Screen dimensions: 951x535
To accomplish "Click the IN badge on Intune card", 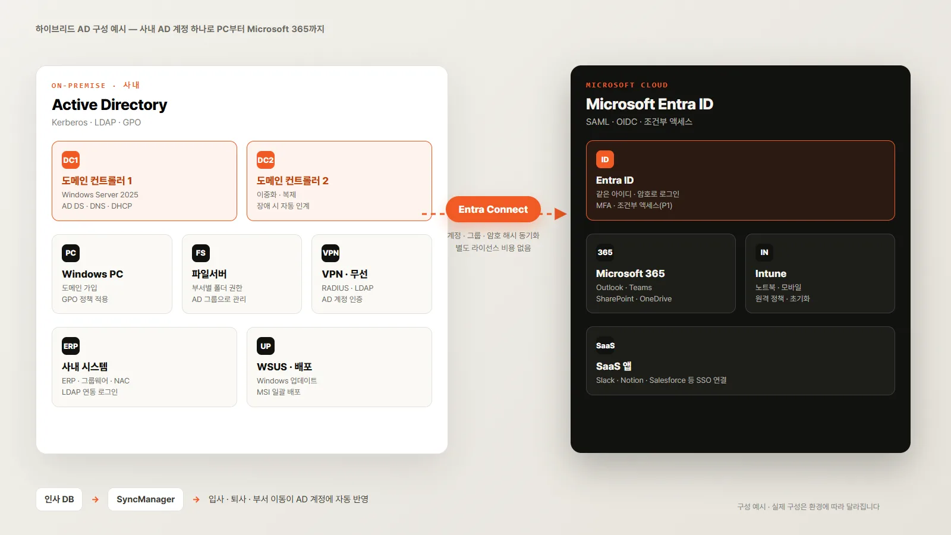I will (764, 253).
